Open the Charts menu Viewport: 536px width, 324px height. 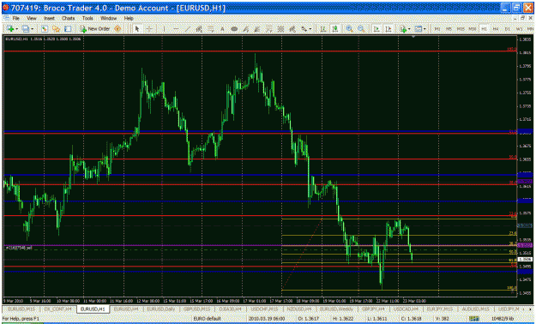click(x=69, y=18)
